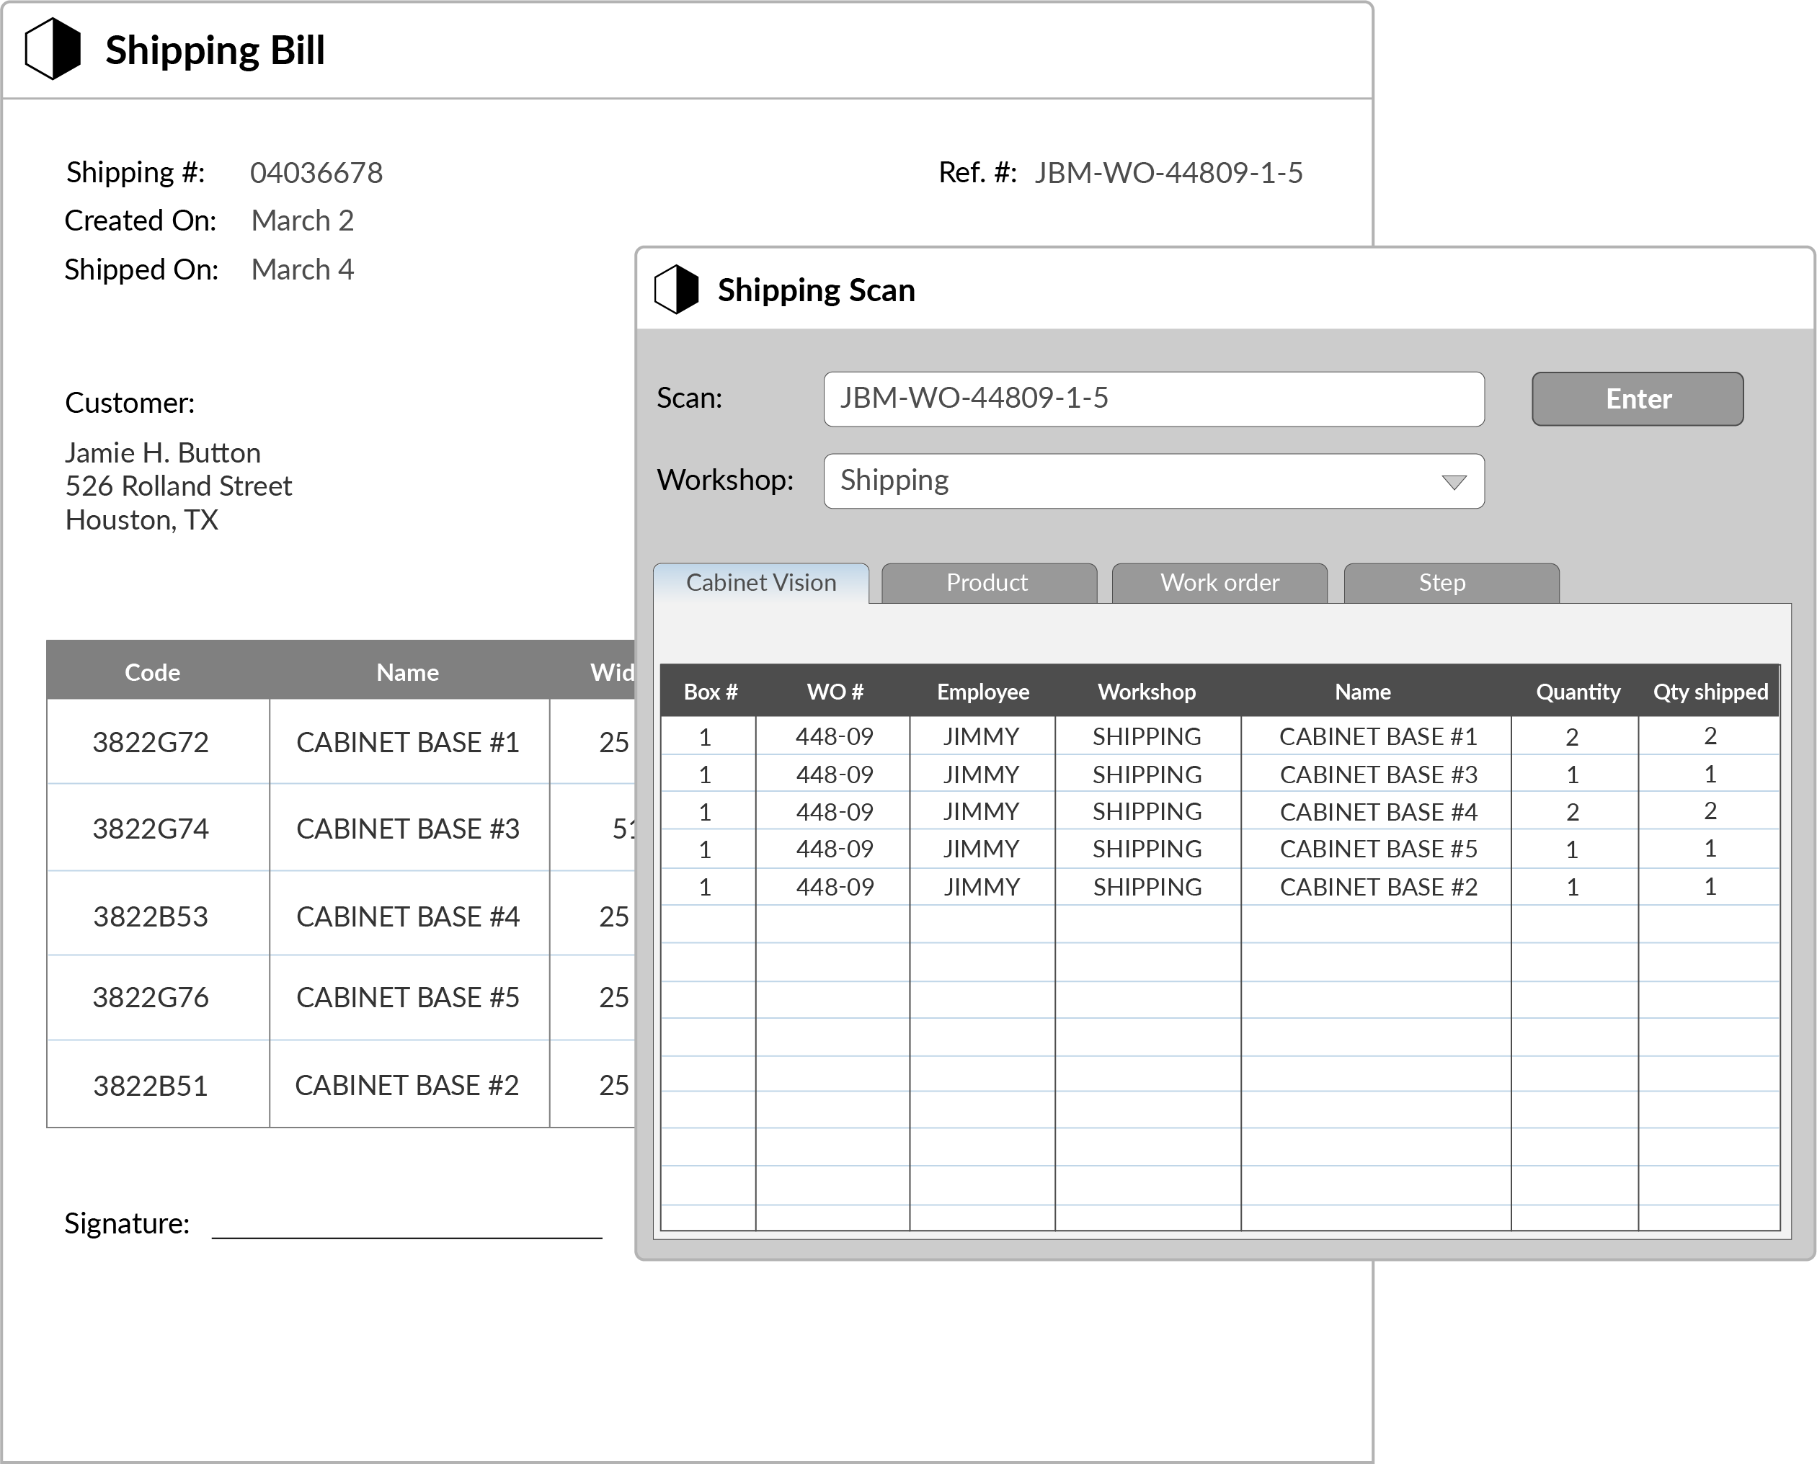Select the Step tab

coord(1451,583)
